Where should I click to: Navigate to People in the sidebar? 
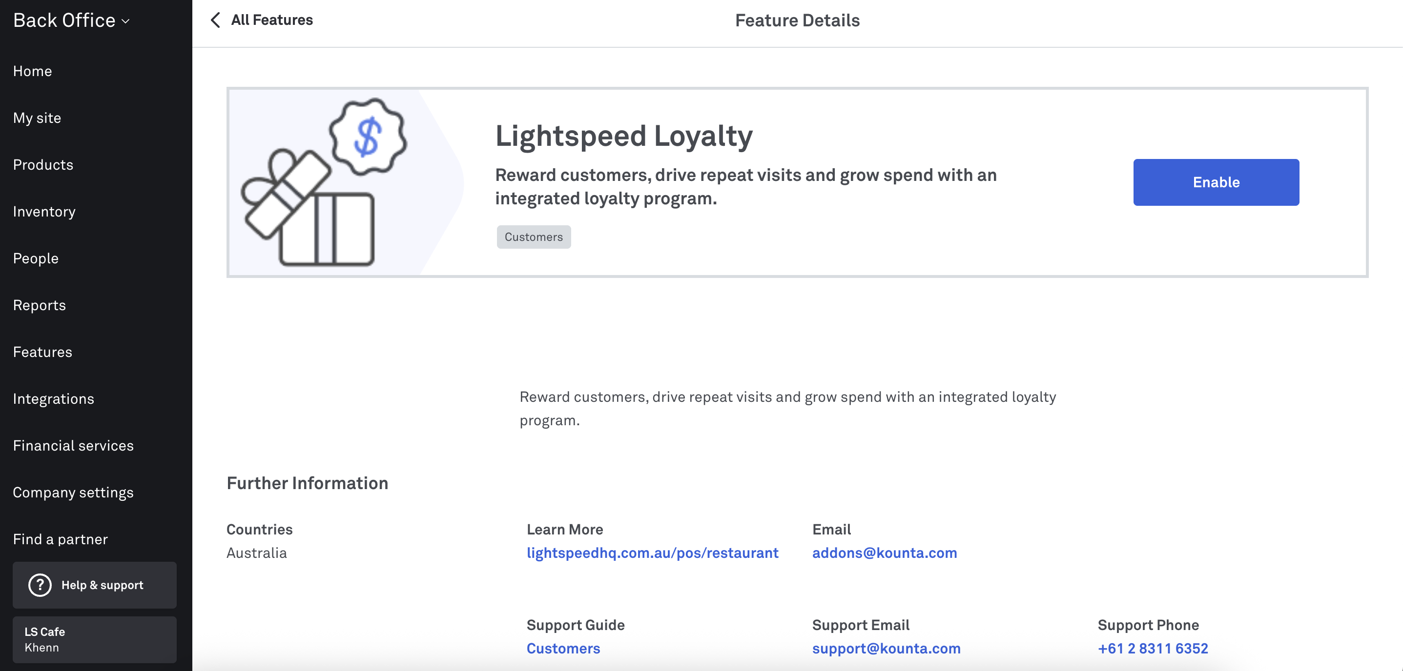(36, 258)
